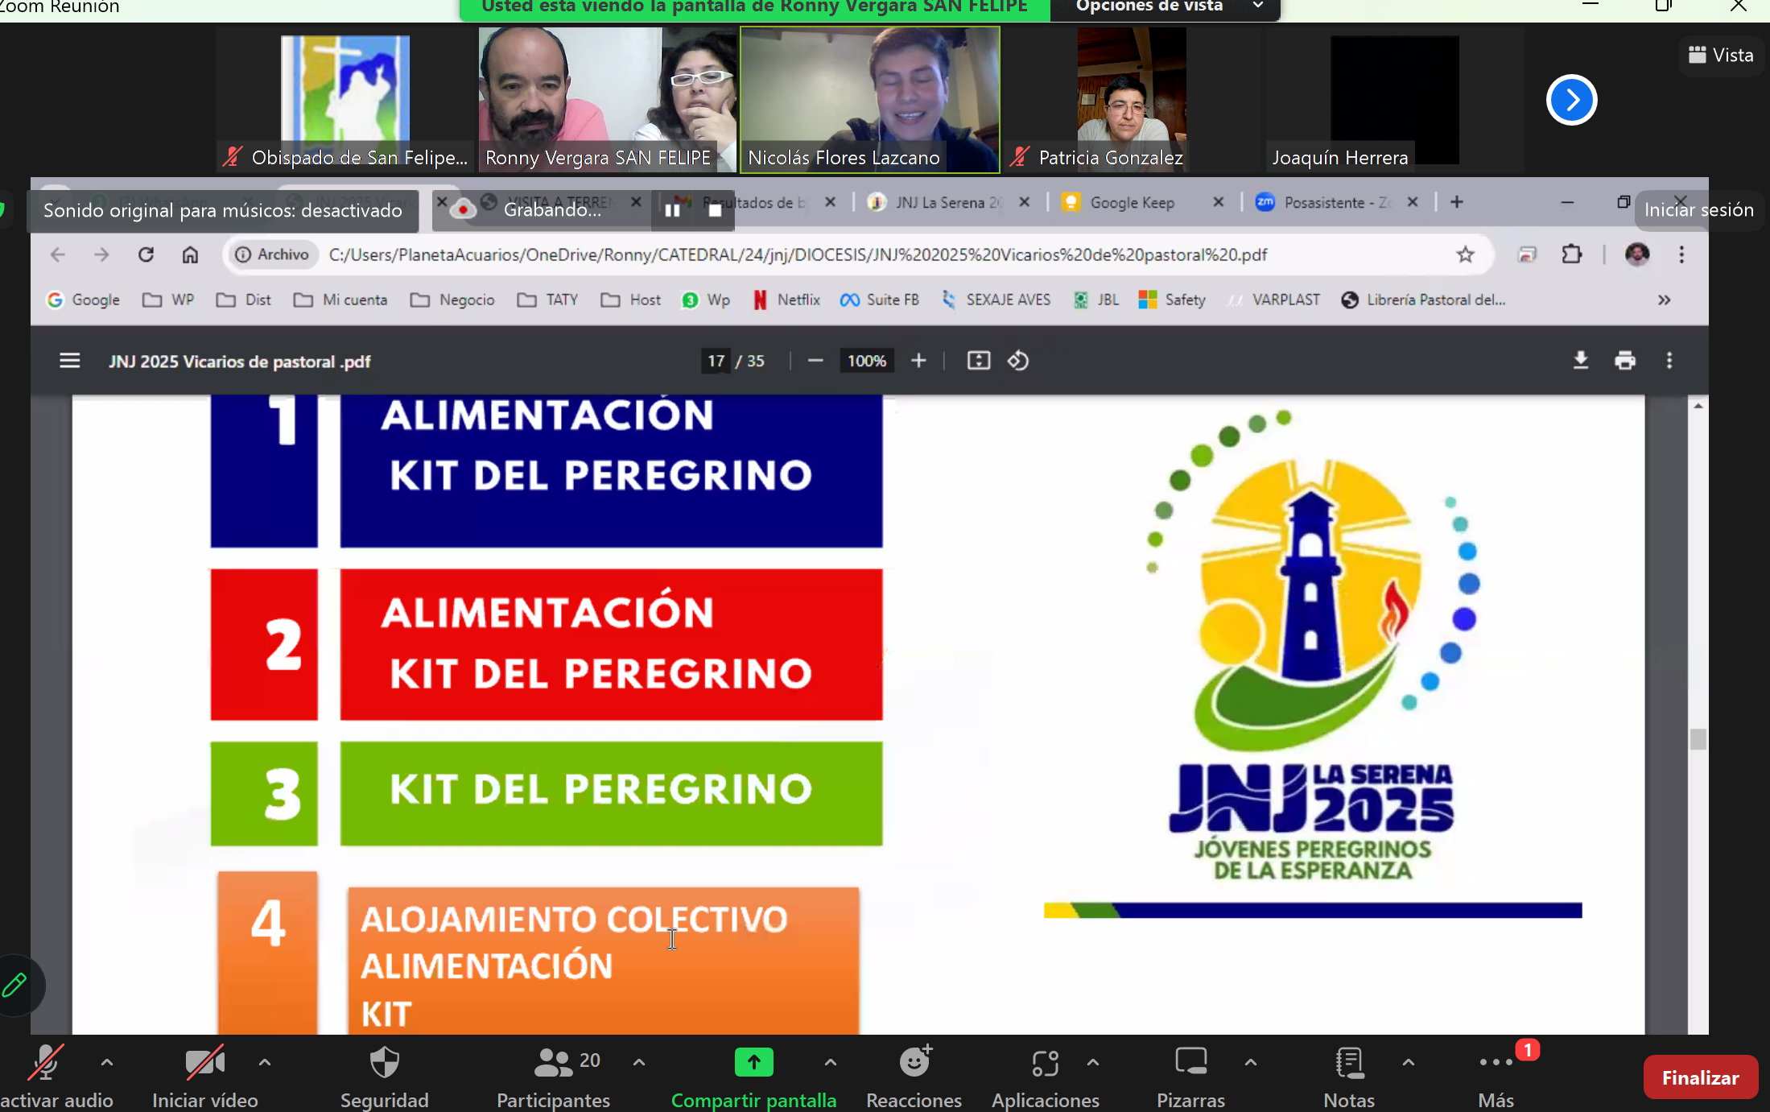Open a new browser tab

click(x=1456, y=202)
